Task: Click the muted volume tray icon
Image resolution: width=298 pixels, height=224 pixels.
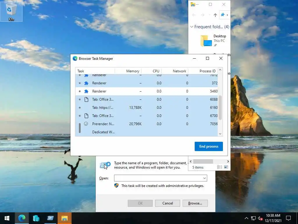Action: tap(260, 218)
